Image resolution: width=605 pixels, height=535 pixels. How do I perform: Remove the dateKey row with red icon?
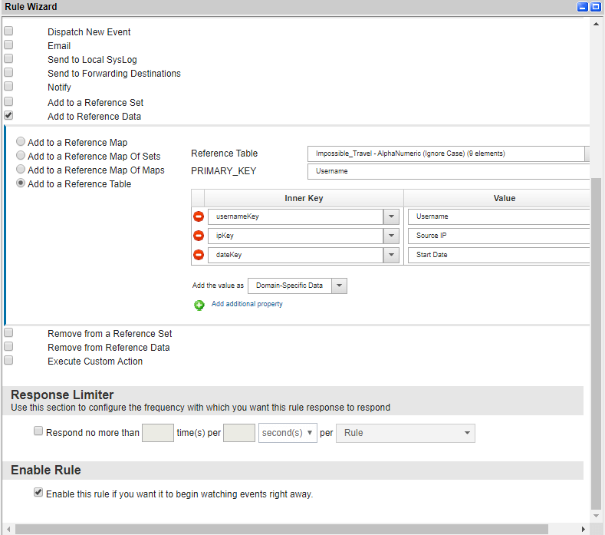[199, 255]
